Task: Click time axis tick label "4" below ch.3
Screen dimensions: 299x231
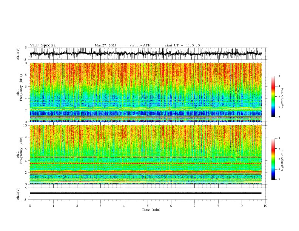Action: coord(124,206)
